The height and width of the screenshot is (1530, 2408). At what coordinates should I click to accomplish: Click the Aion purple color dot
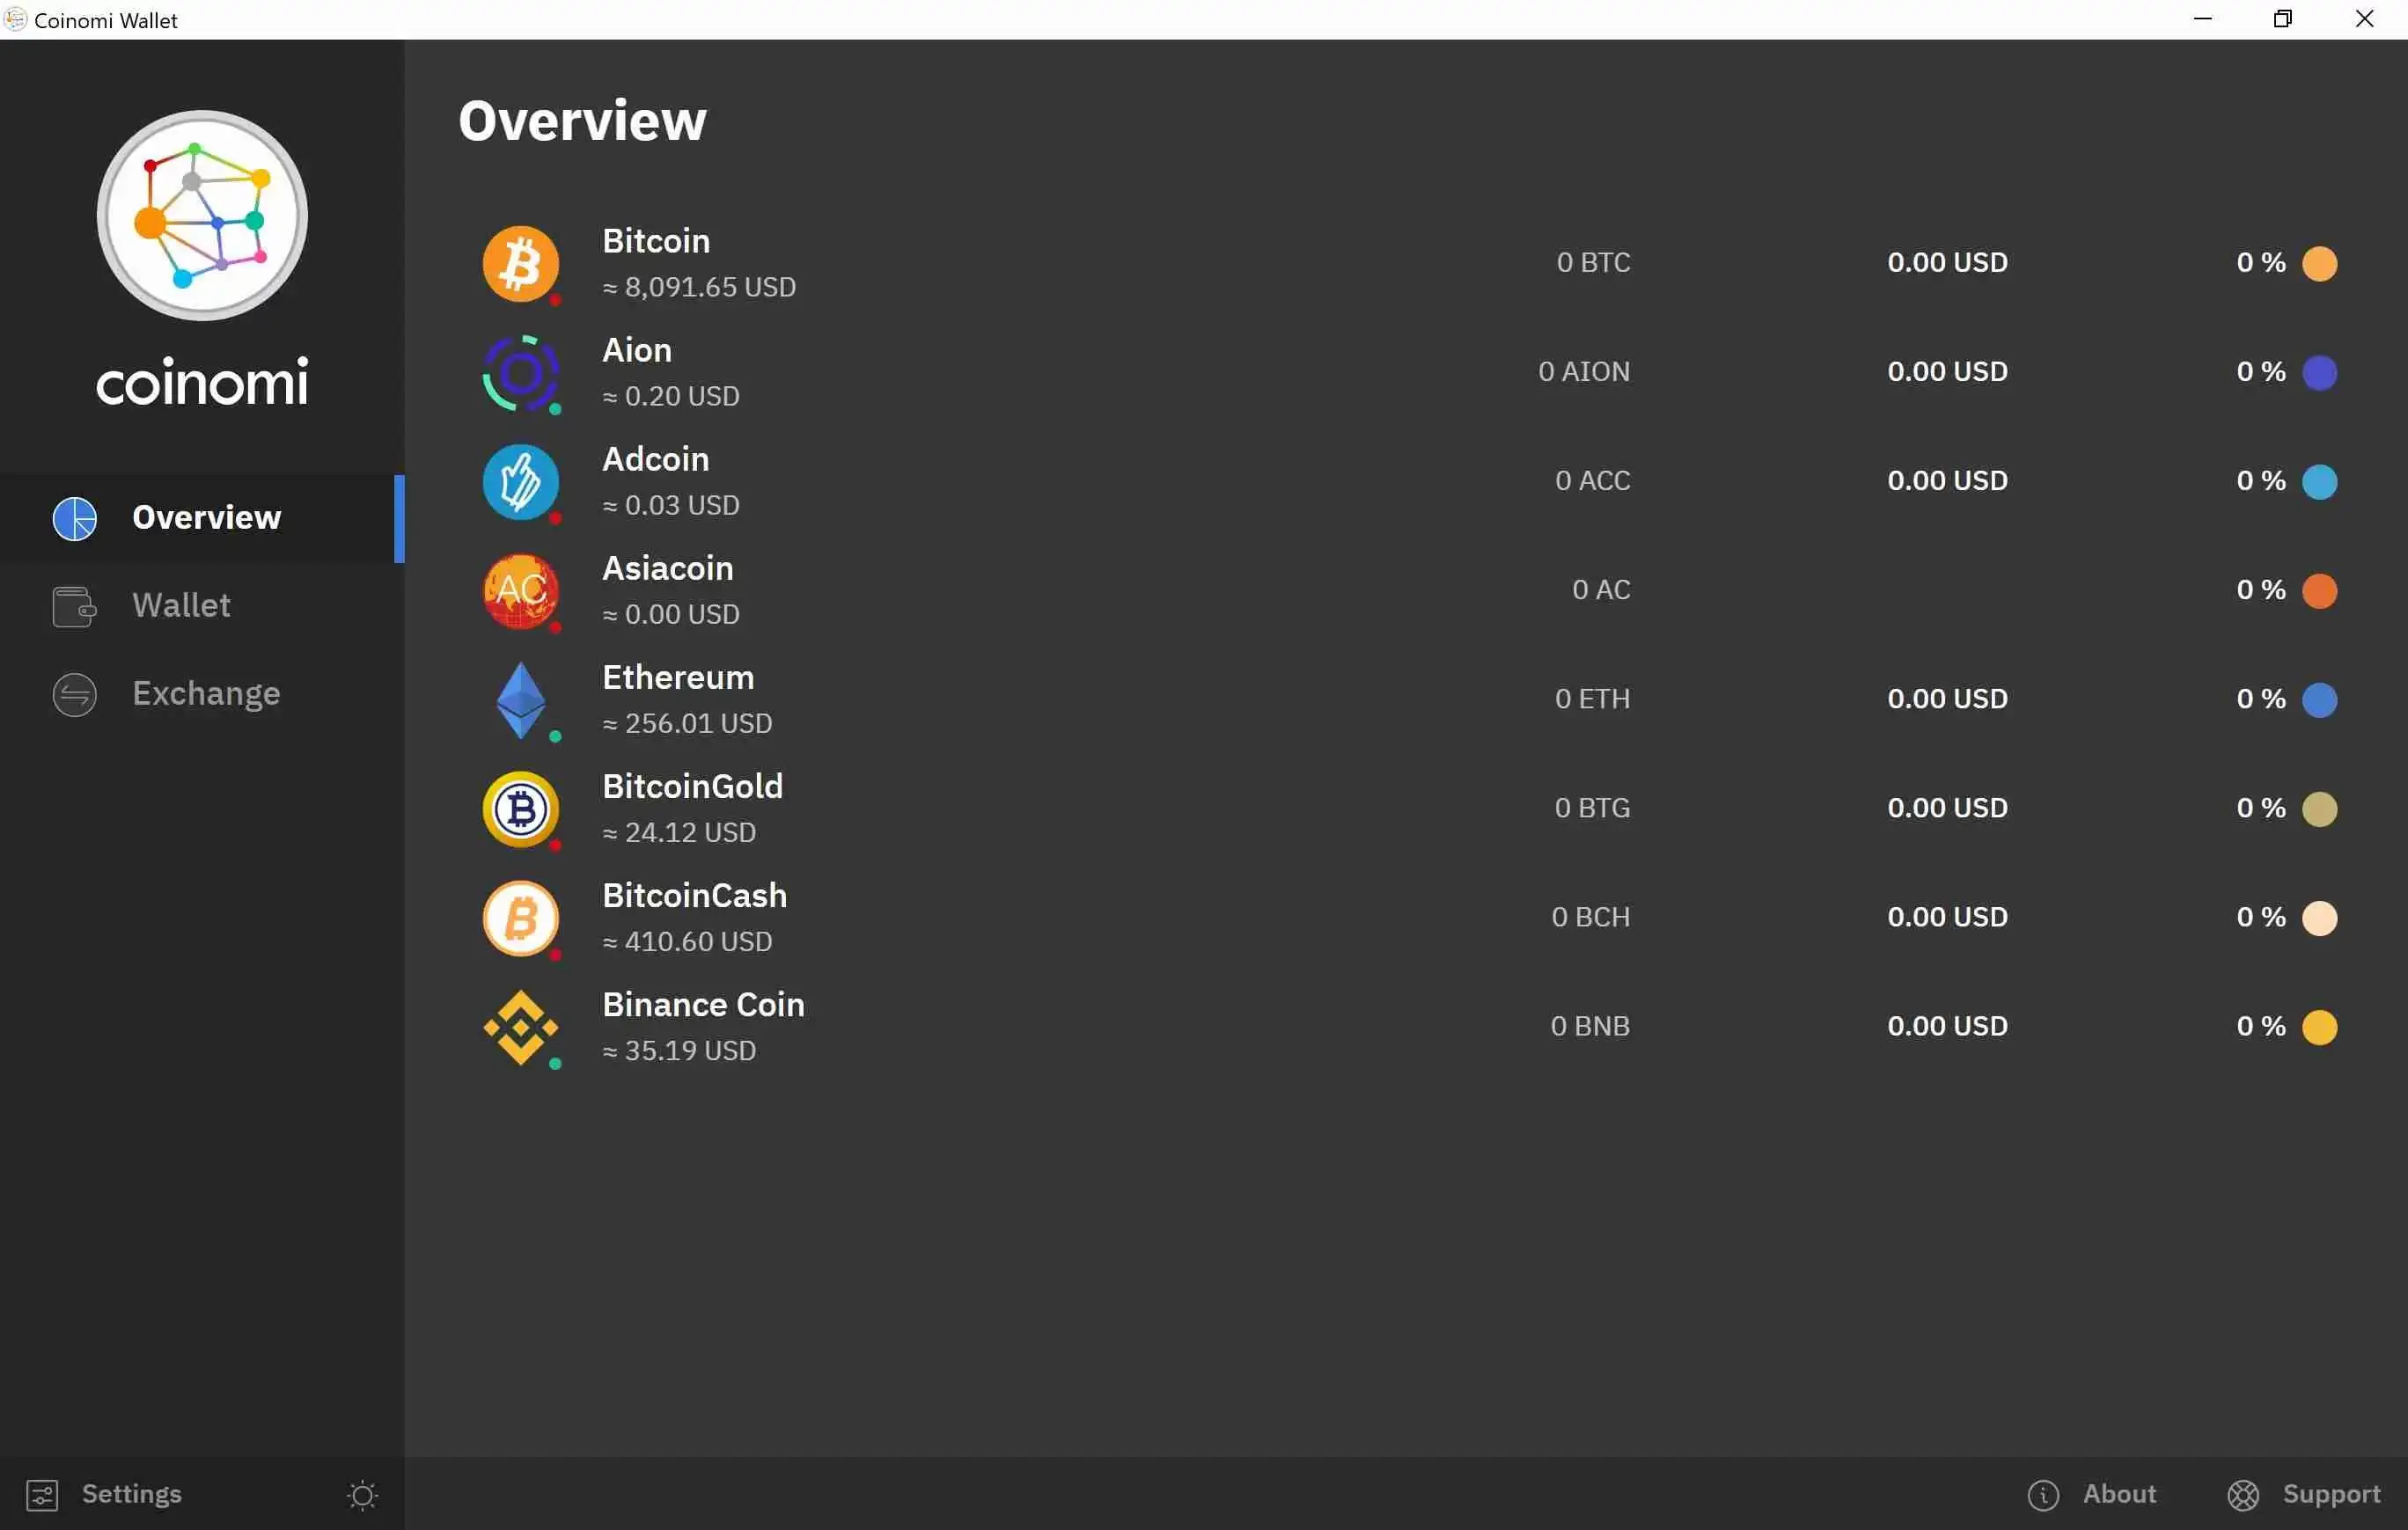click(2319, 373)
